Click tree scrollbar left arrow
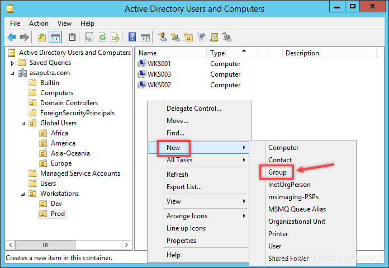Viewport: 389px width, 268px height. click(11, 245)
